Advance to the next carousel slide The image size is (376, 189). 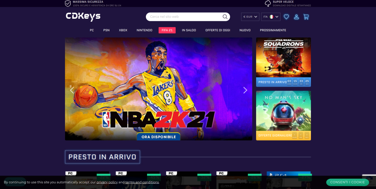point(245,90)
